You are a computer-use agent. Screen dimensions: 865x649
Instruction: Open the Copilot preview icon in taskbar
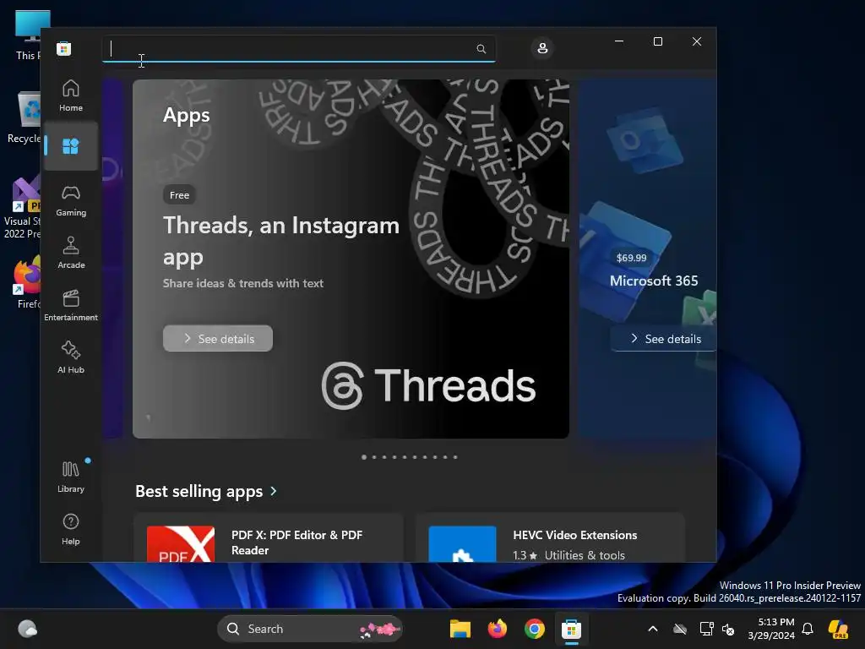tap(838, 629)
